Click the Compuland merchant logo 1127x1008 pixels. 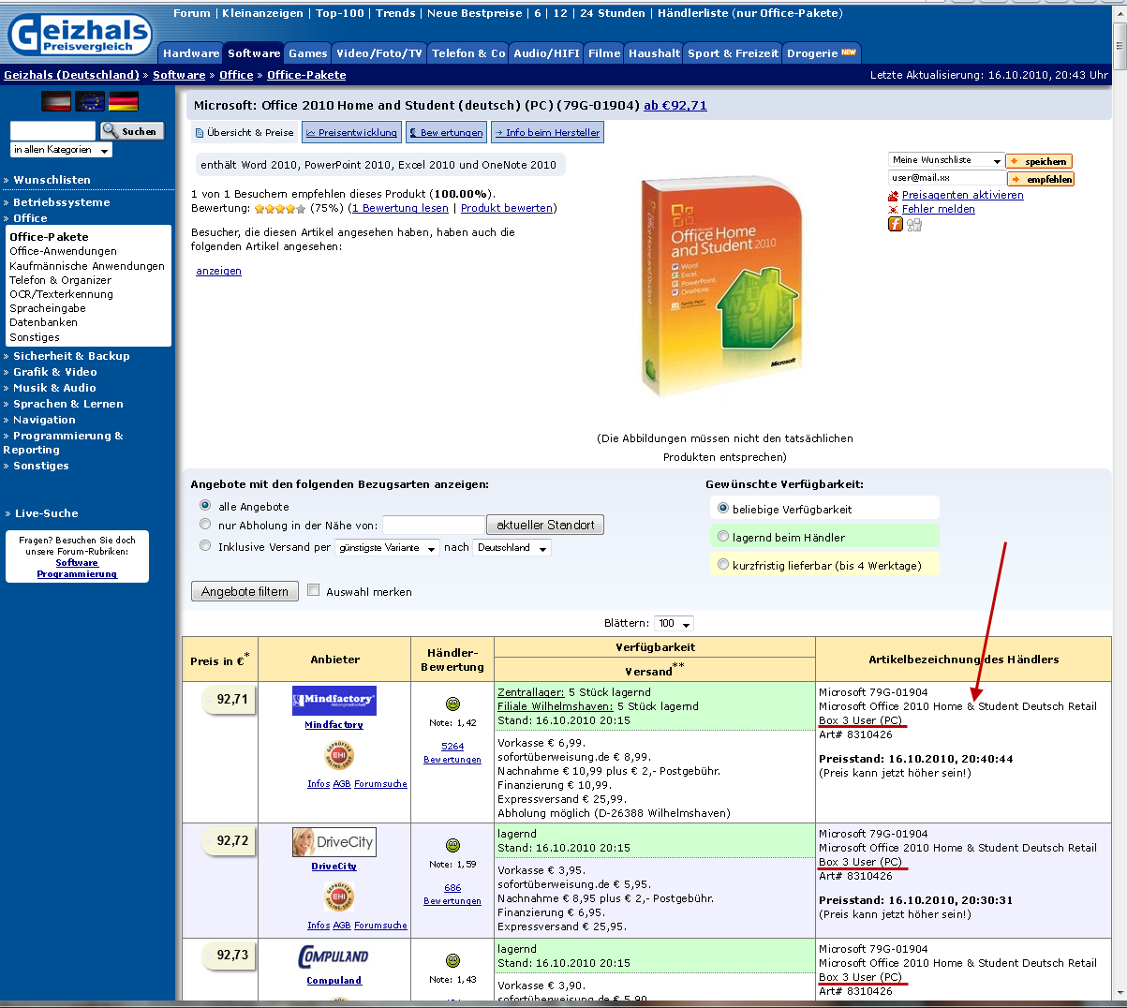334,956
